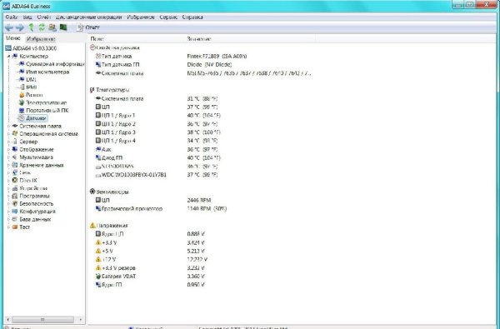Select the Сеть tree item
Image resolution: width=500 pixels, height=329 pixels.
point(22,172)
